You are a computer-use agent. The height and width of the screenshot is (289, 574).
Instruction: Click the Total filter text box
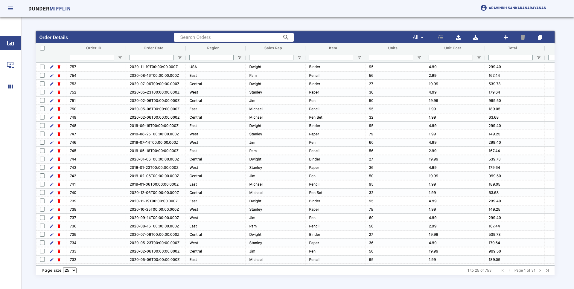[511, 58]
